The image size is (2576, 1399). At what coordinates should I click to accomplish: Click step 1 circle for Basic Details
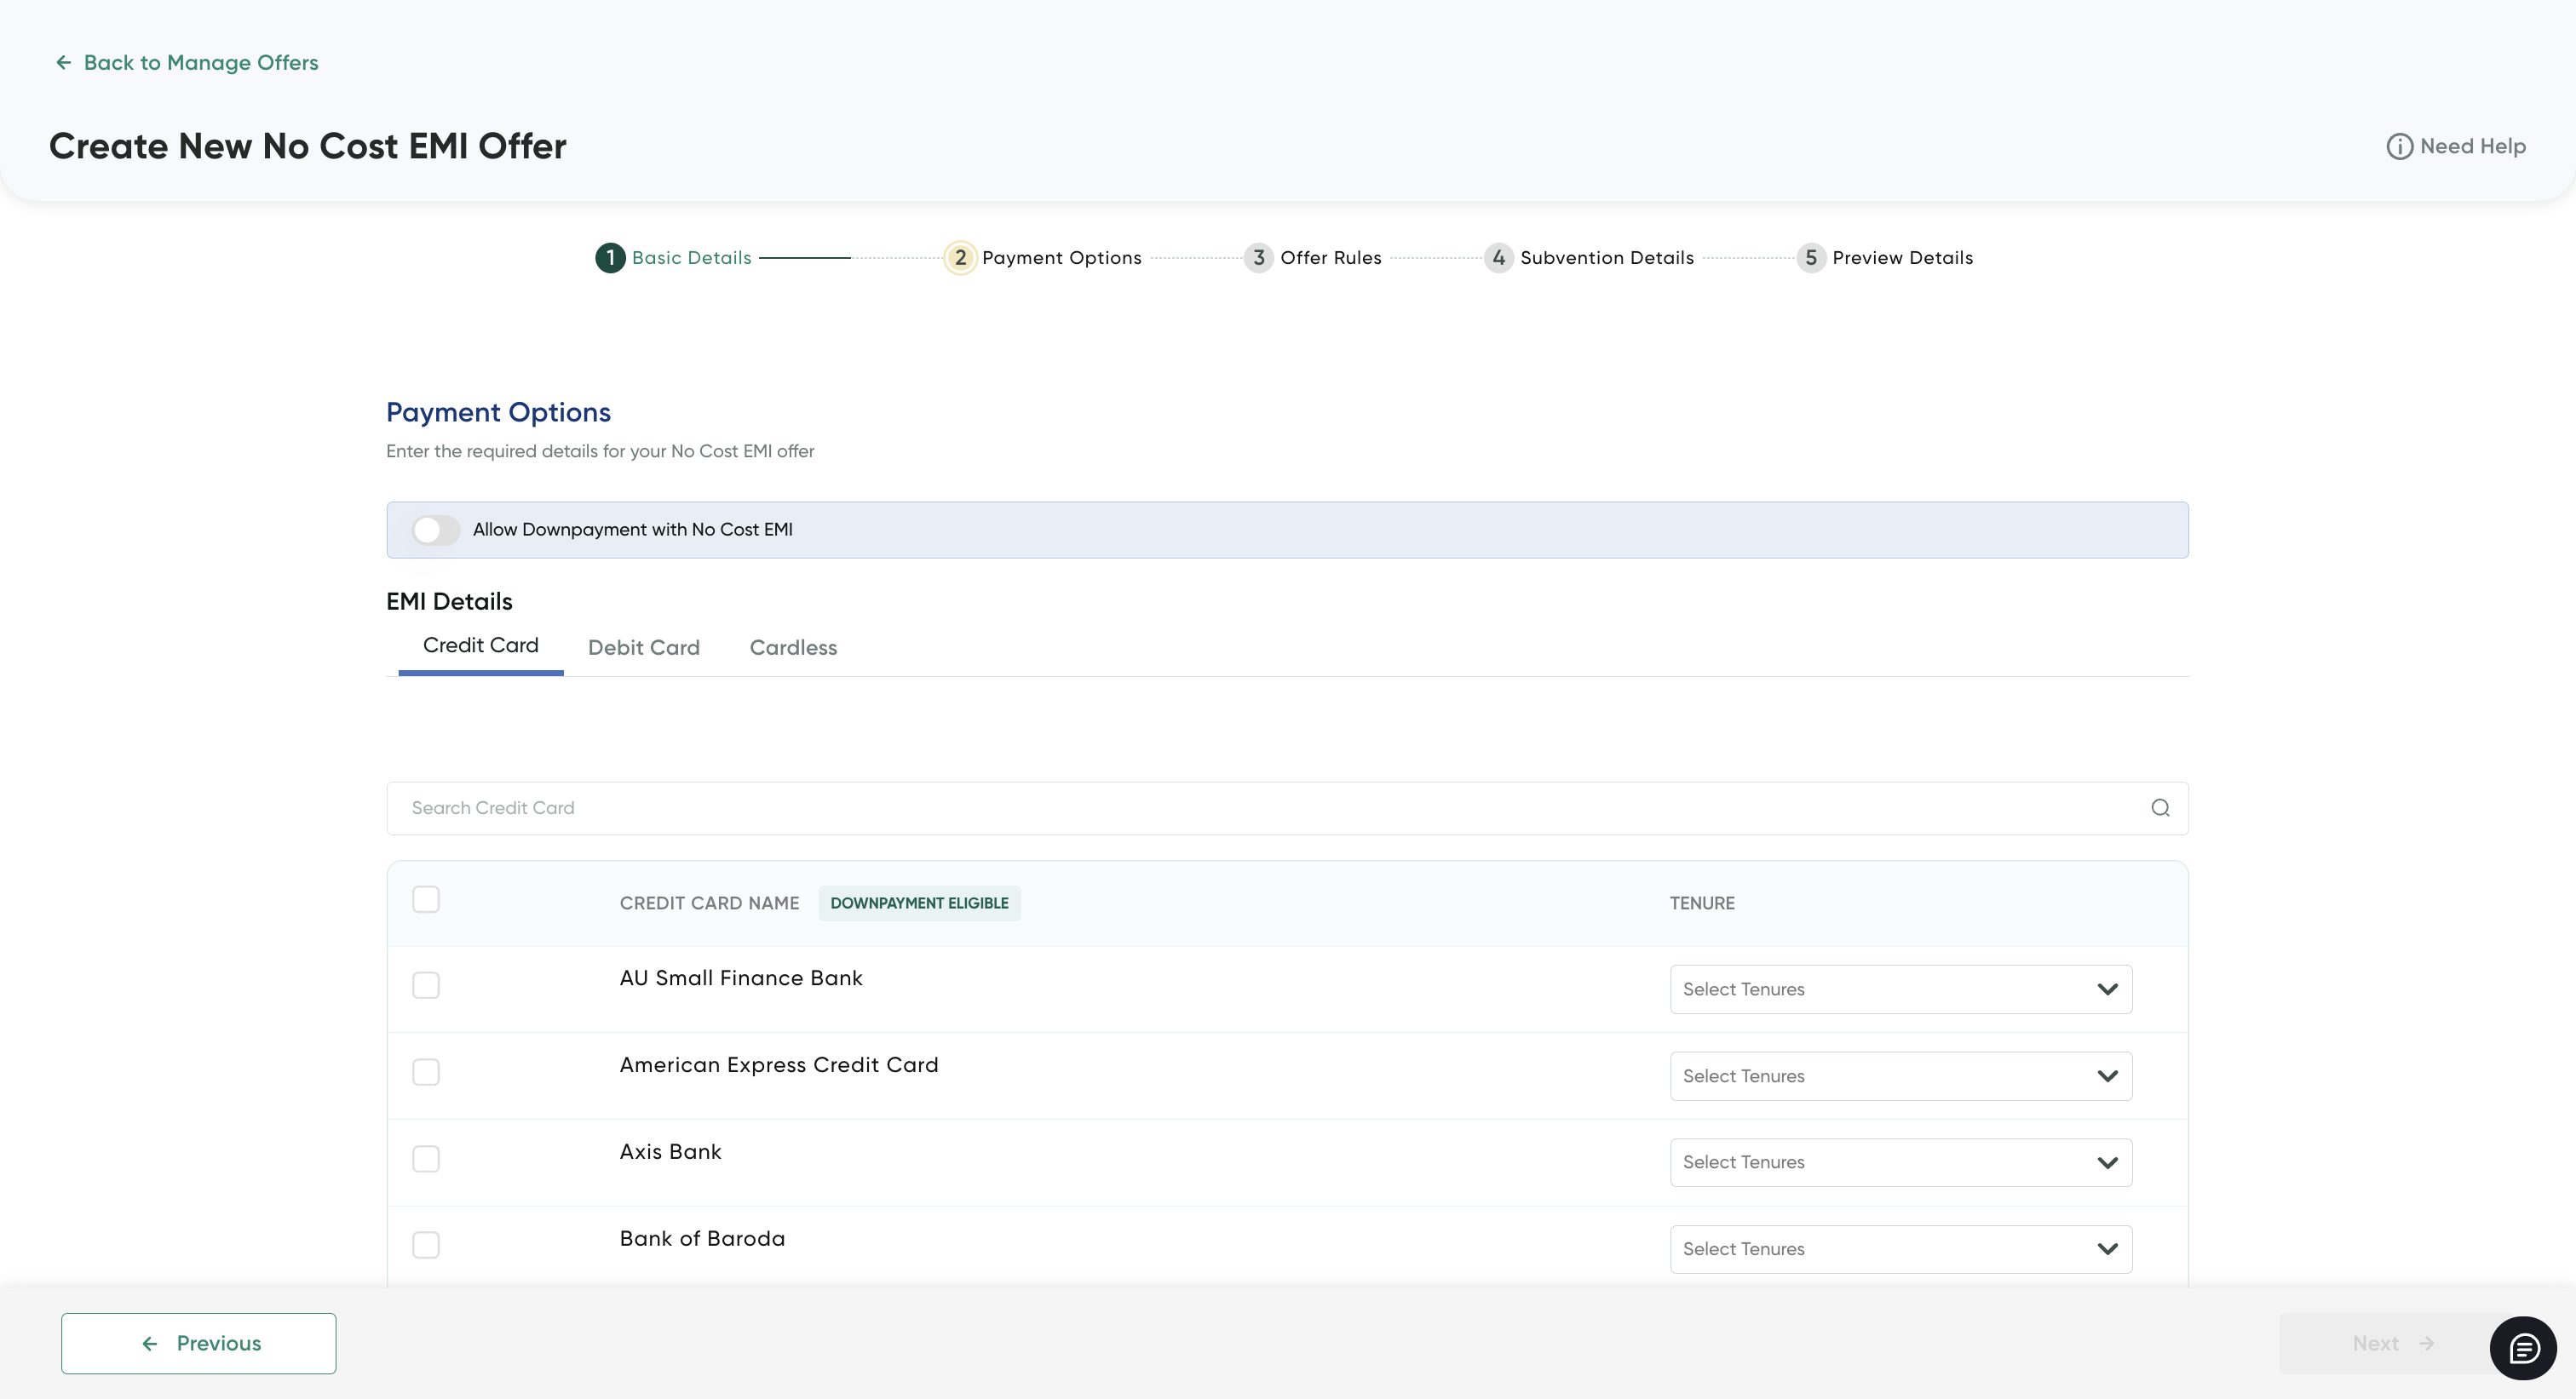pos(610,258)
